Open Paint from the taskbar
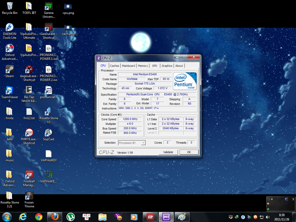Screen dimensions: 296x222 [182, 217]
